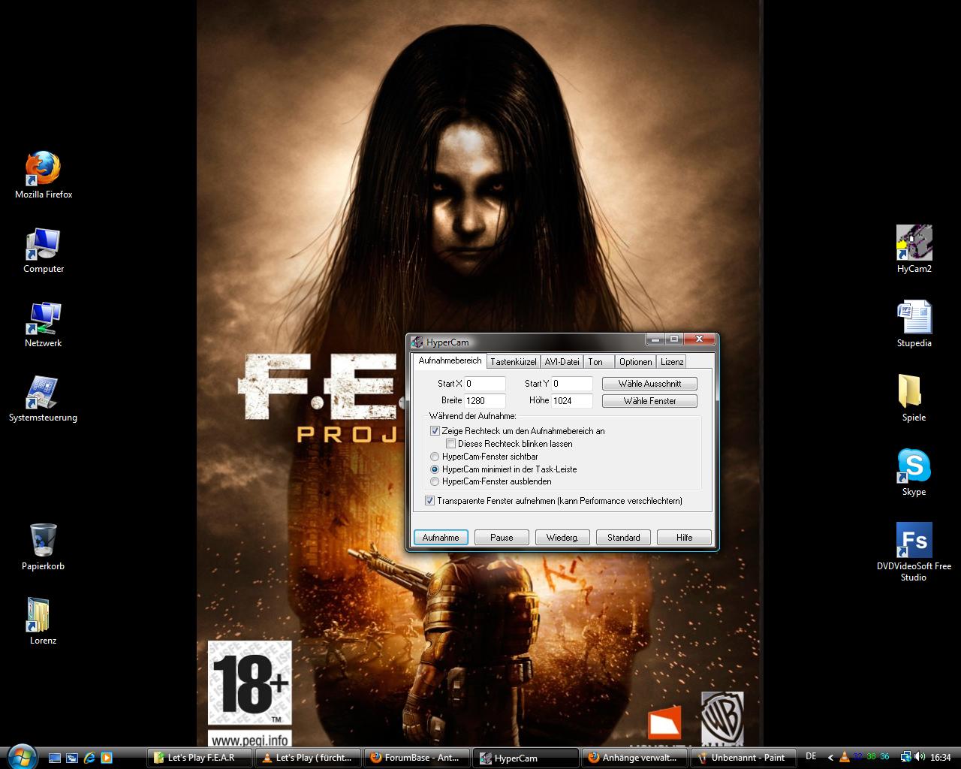Open the Lorenz folder shortcut
Screen dimensions: 961x769
point(38,615)
